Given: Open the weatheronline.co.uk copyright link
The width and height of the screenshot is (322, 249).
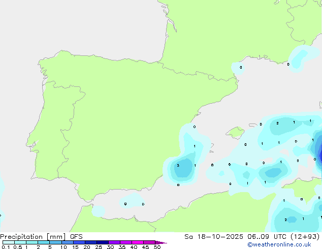Looking at the screenshot, I should (279, 244).
